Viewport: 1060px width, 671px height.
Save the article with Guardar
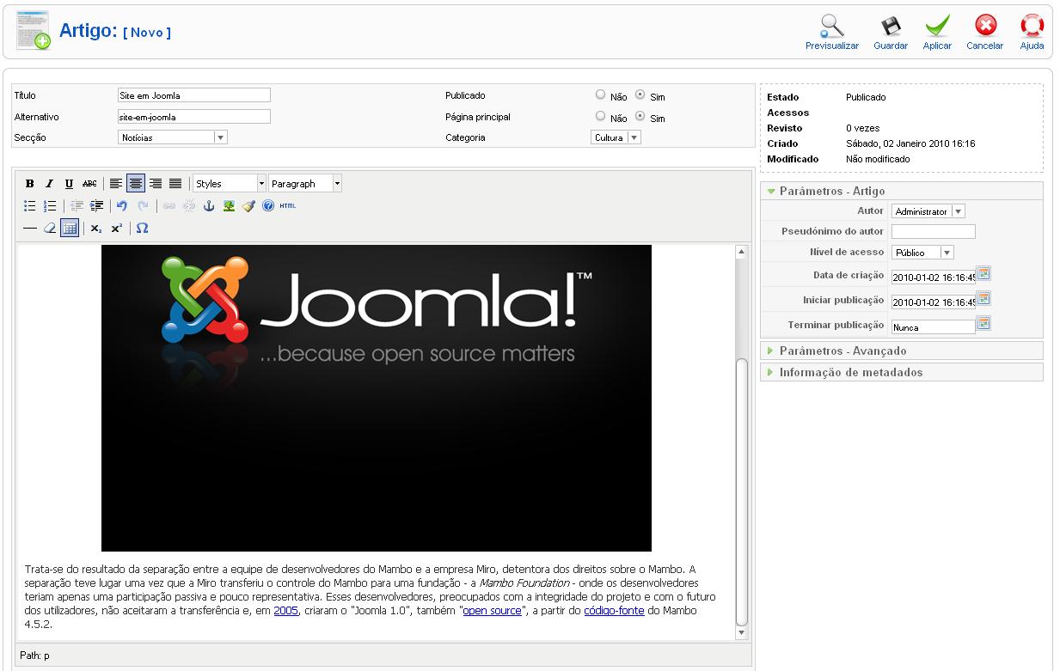click(891, 33)
